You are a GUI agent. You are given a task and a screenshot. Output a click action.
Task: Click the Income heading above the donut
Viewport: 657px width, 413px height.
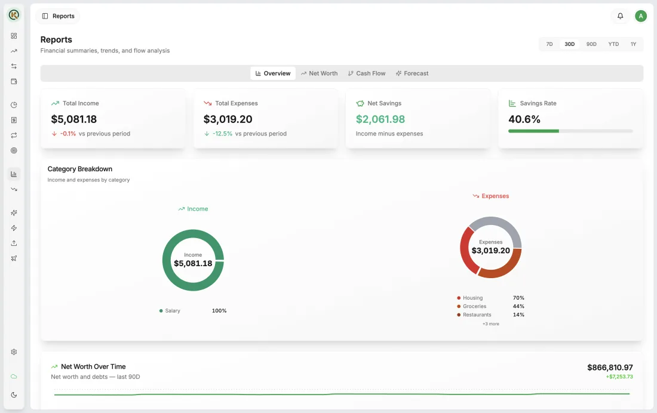193,209
